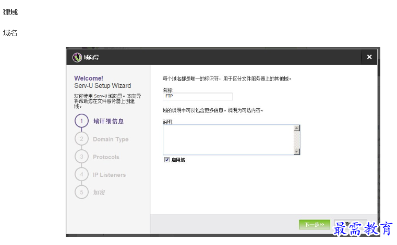The width and height of the screenshot is (397, 245).
Task: Click the 域名 text on the page
Action: pos(10,33)
